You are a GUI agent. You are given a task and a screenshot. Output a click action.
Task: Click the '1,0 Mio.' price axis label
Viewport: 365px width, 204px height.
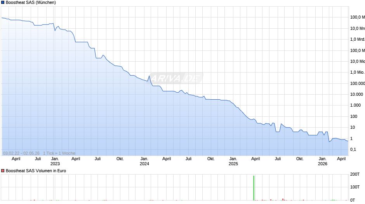[x=357, y=73]
